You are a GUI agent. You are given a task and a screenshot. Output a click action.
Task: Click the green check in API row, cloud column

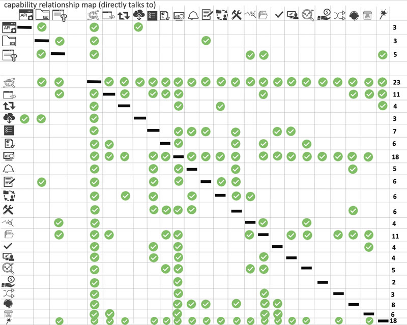tap(138, 27)
